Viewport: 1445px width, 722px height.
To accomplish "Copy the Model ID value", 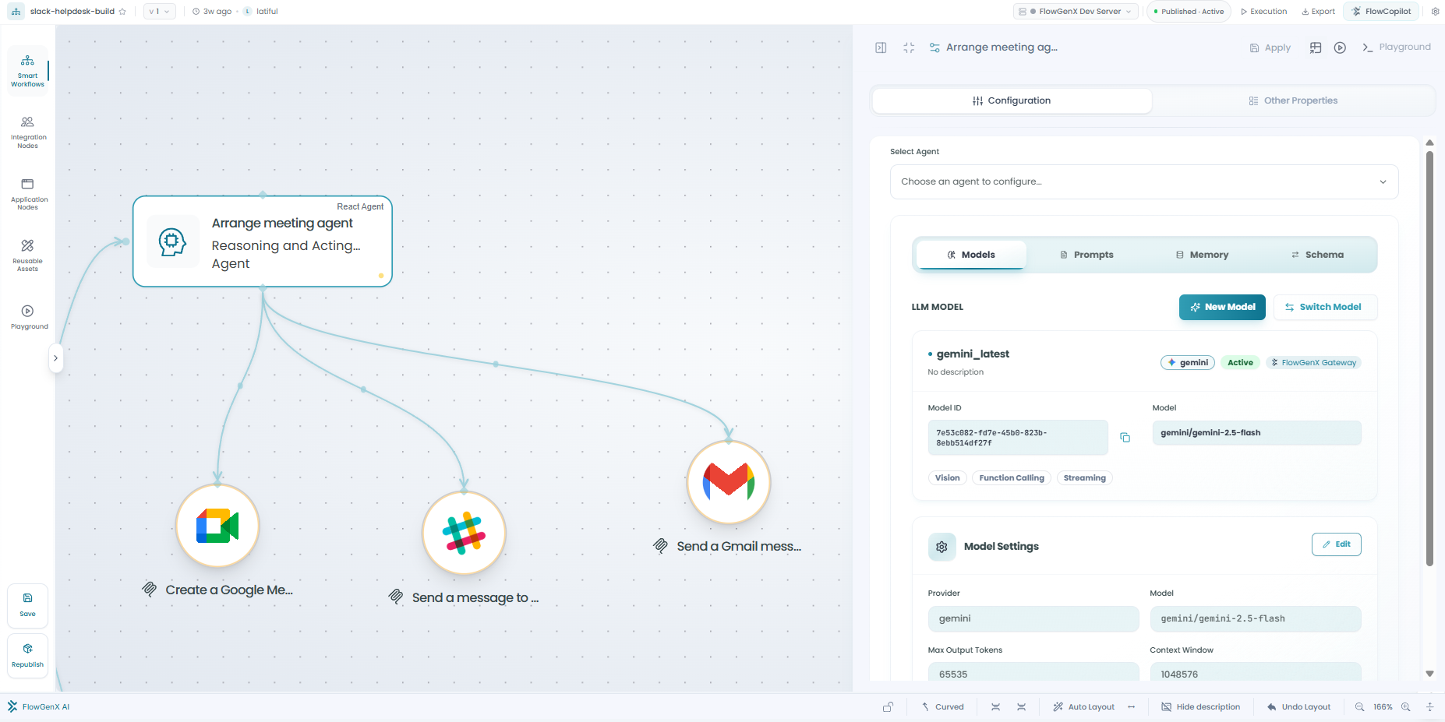I will [1125, 438].
